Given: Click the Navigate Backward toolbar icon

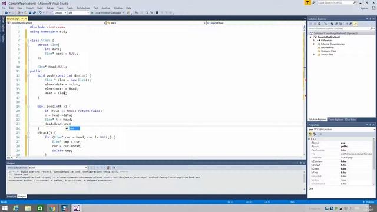Looking at the screenshot, I should [x=6, y=13].
